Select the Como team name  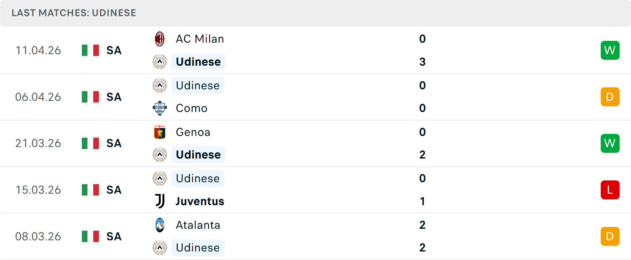coord(192,108)
